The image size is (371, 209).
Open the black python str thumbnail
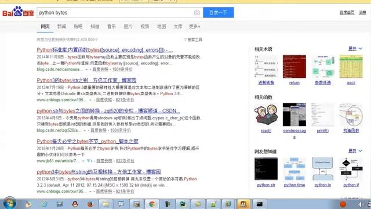(266, 169)
